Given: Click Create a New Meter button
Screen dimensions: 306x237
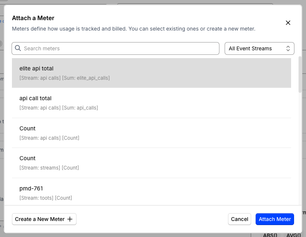Looking at the screenshot, I should 44,219.
